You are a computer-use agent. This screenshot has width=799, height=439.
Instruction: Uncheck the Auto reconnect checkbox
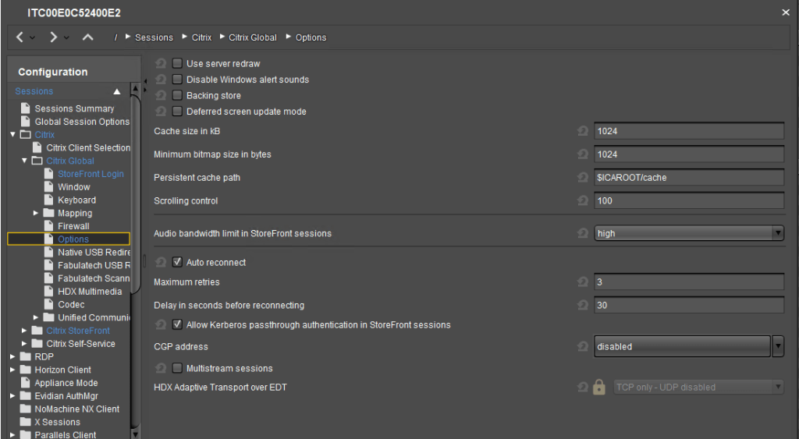pyautogui.click(x=177, y=262)
